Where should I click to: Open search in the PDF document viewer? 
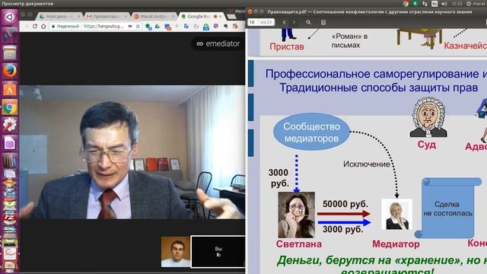tap(308, 22)
